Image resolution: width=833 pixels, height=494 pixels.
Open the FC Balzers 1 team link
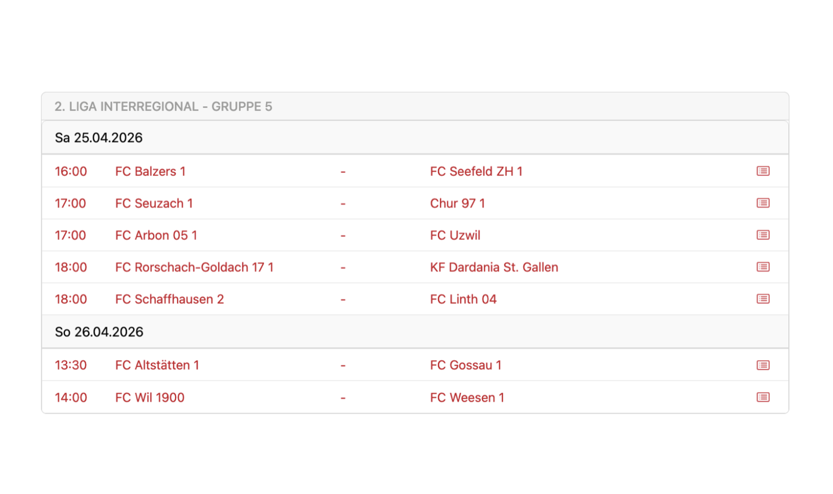click(150, 171)
